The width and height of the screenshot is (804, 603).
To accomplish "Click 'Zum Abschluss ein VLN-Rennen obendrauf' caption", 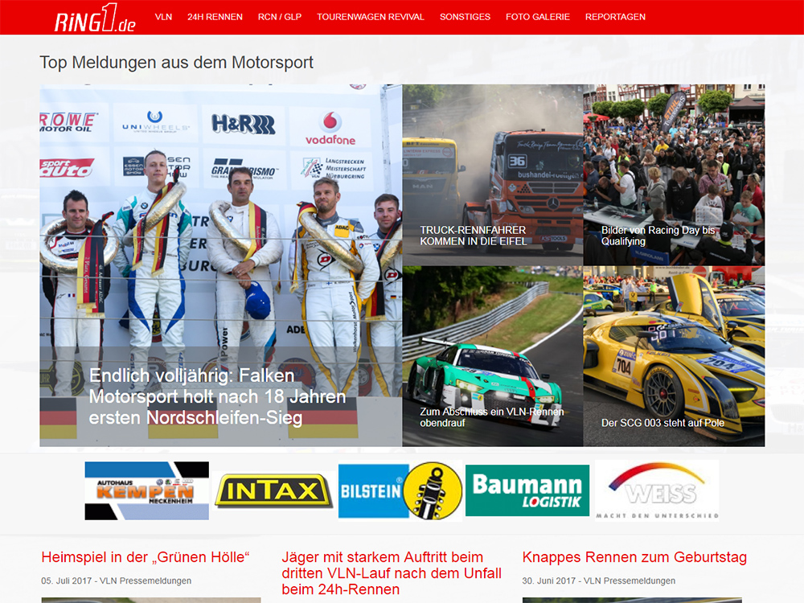I will (x=492, y=417).
